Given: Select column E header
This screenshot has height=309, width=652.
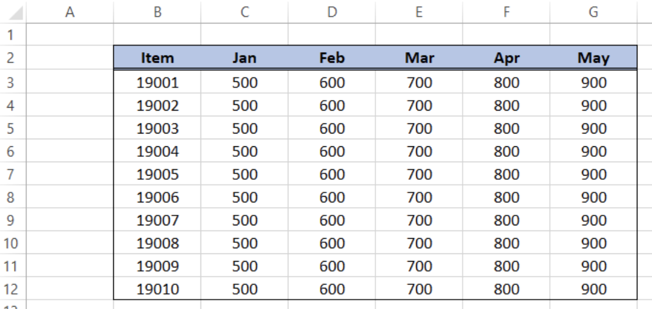Looking at the screenshot, I should point(419,12).
